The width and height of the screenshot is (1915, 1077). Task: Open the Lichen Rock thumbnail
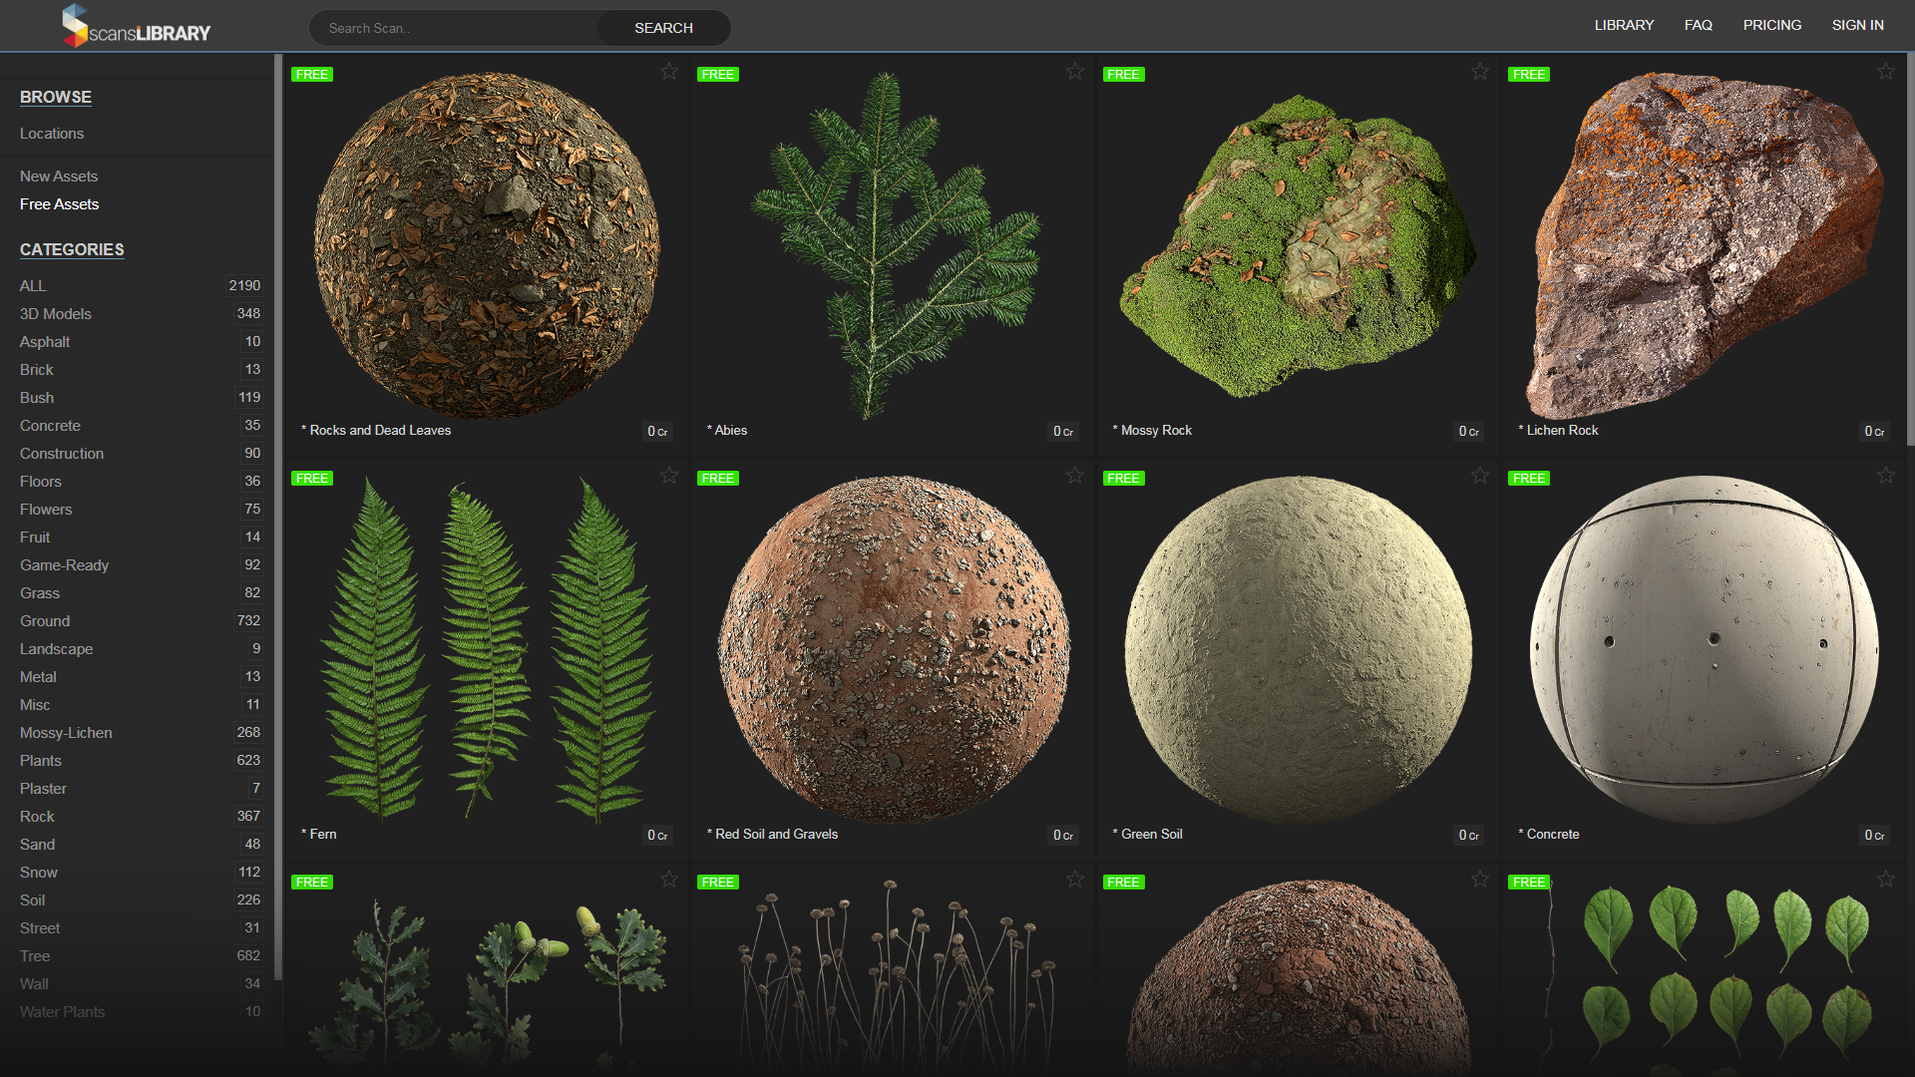pyautogui.click(x=1703, y=245)
